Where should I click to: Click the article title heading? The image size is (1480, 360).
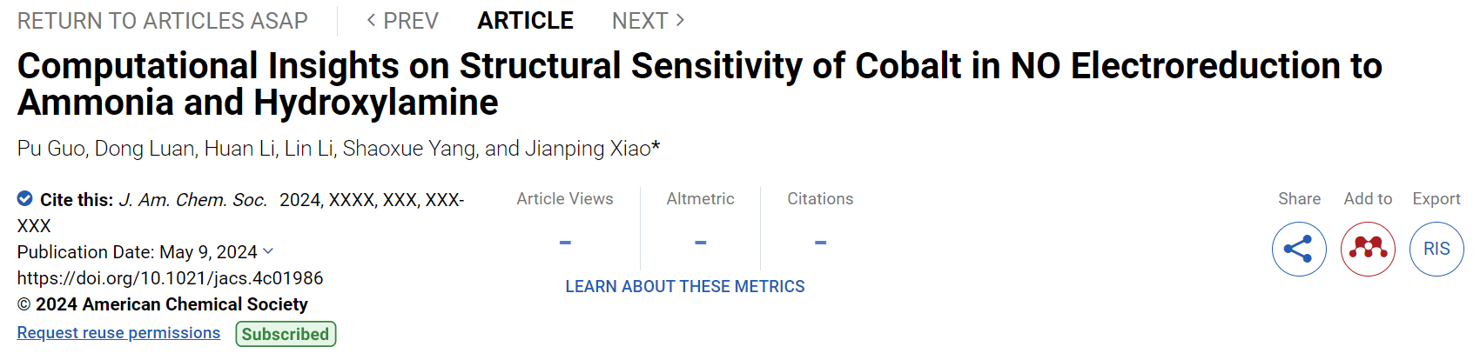(700, 83)
